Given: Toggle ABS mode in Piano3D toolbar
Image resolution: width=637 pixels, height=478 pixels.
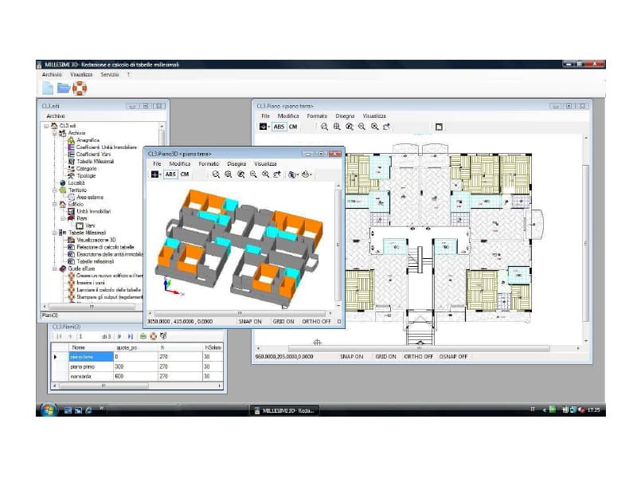Looking at the screenshot, I should (x=170, y=174).
